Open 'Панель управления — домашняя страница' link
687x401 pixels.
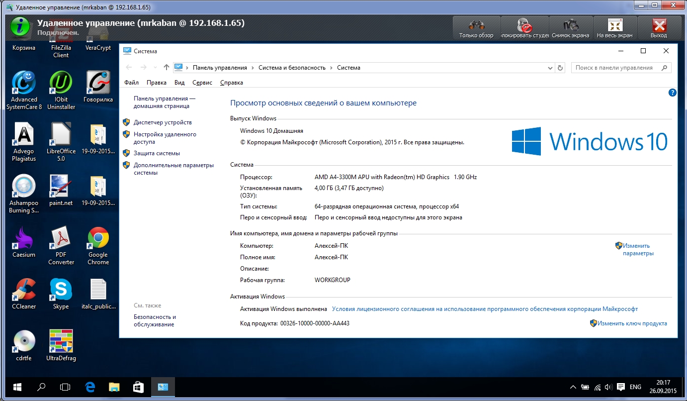click(165, 102)
